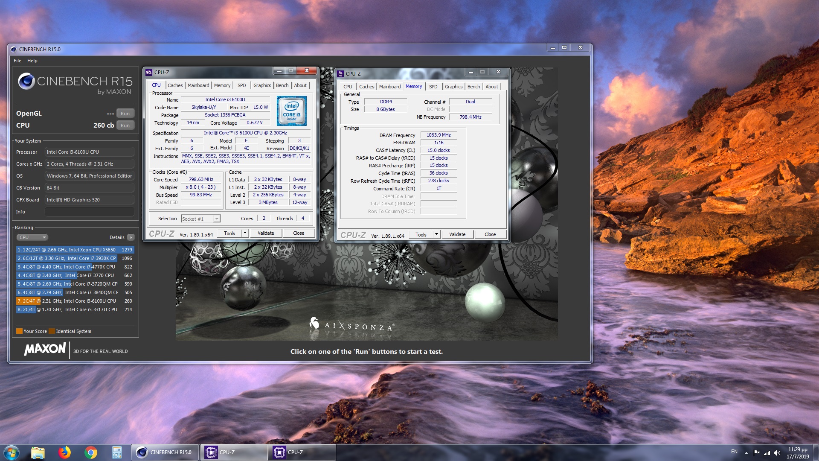This screenshot has height=461, width=819.
Task: Run the CPU benchmark
Action: tap(125, 125)
